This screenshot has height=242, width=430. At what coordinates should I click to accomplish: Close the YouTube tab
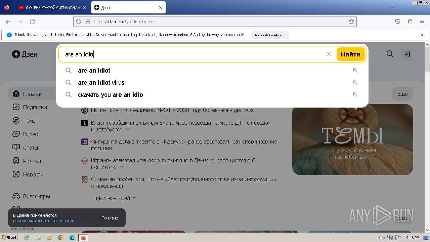tap(85, 7)
